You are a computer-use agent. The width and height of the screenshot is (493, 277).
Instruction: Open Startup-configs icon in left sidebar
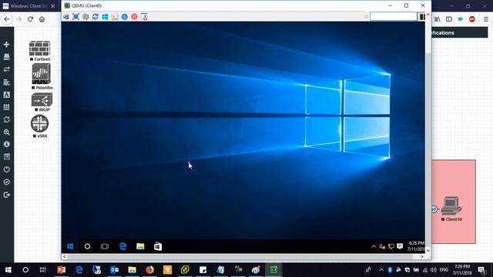pos(7,82)
